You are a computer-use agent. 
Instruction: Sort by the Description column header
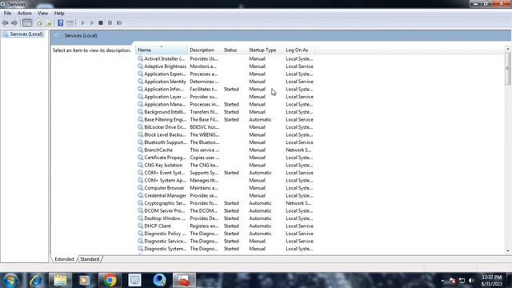click(205, 50)
